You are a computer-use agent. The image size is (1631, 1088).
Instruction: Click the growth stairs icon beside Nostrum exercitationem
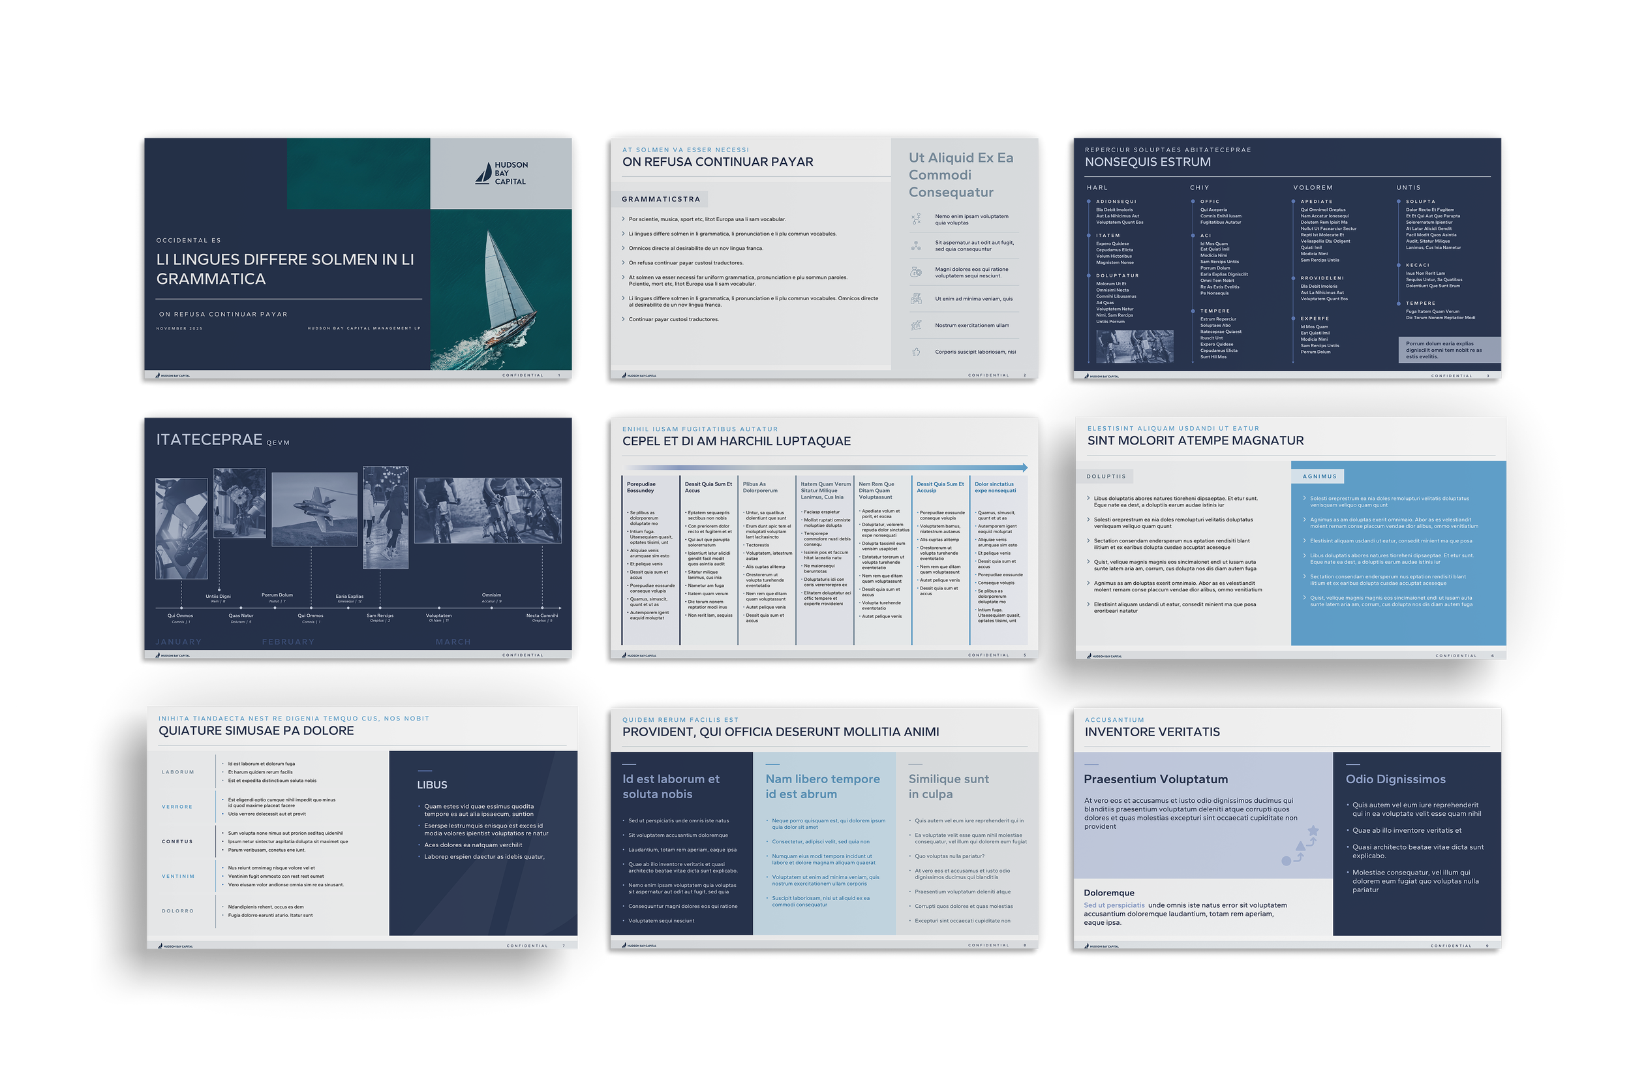916,325
